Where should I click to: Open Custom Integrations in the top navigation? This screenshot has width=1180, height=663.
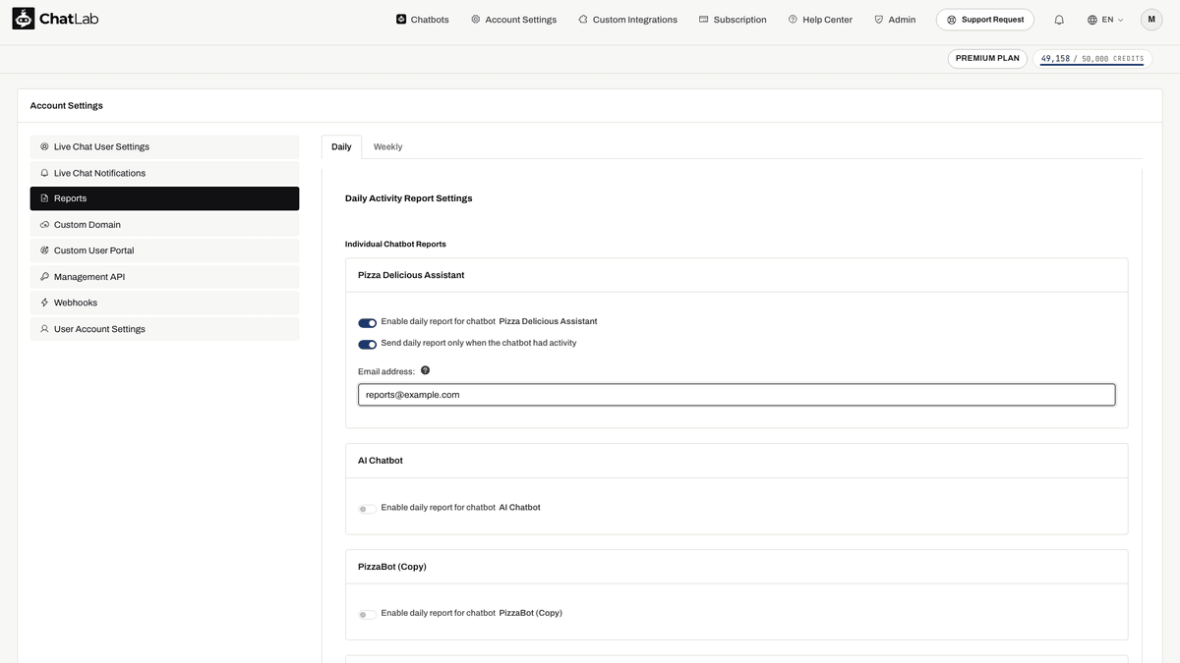click(x=628, y=19)
